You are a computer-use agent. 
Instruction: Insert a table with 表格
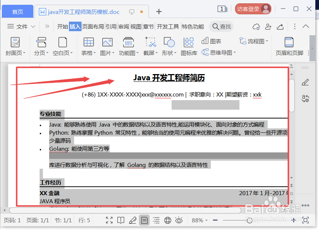(x=88, y=47)
